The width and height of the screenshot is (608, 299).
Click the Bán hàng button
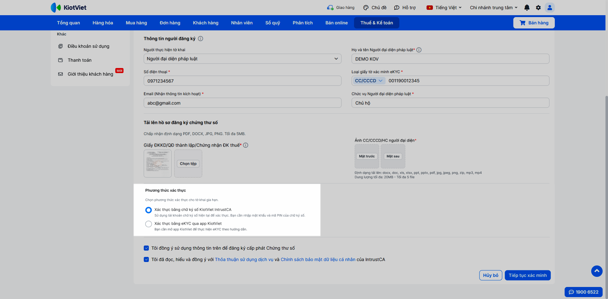[534, 23]
